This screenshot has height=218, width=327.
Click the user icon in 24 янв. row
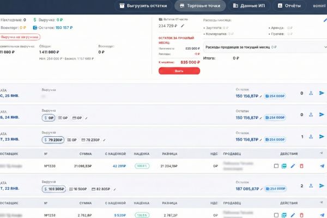click(311, 114)
